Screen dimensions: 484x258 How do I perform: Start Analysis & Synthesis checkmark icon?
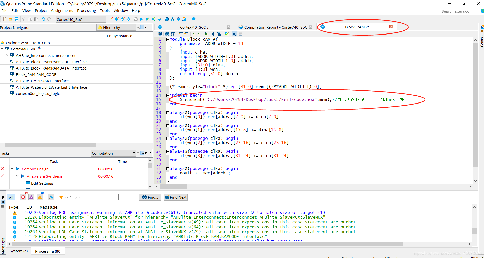click(x=148, y=19)
